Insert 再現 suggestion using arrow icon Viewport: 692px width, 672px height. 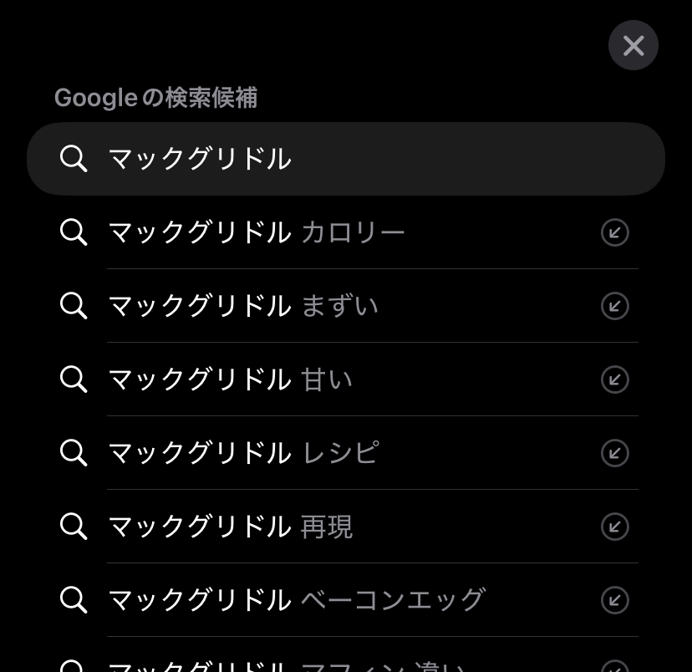coord(615,527)
